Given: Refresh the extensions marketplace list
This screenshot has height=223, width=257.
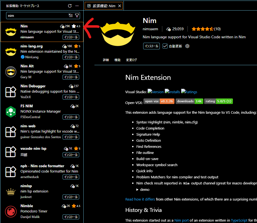Looking at the screenshot, I should click(x=70, y=6).
